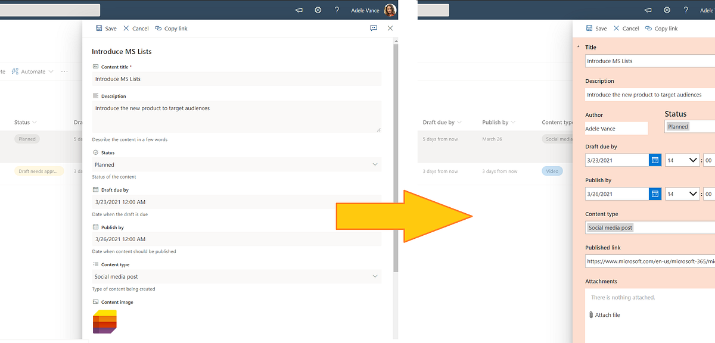This screenshot has width=715, height=343.
Task: Click the feedback megaphone icon in the header
Action: [x=299, y=10]
